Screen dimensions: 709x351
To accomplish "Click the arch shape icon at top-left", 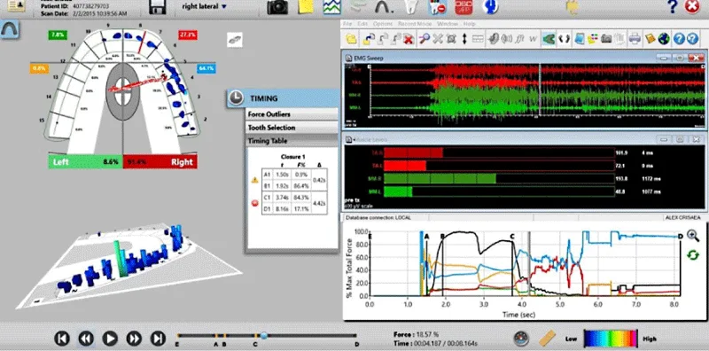I will click(9, 29).
